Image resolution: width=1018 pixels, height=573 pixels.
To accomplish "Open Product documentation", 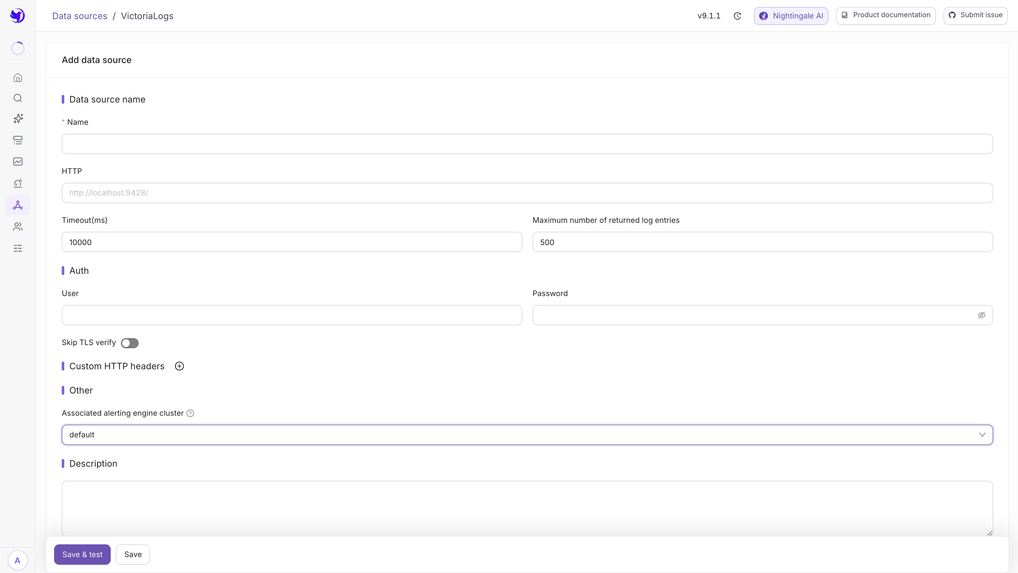I will point(886,15).
